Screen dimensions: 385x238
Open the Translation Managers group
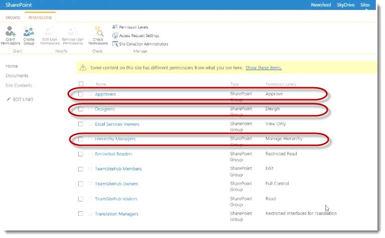[117, 214]
